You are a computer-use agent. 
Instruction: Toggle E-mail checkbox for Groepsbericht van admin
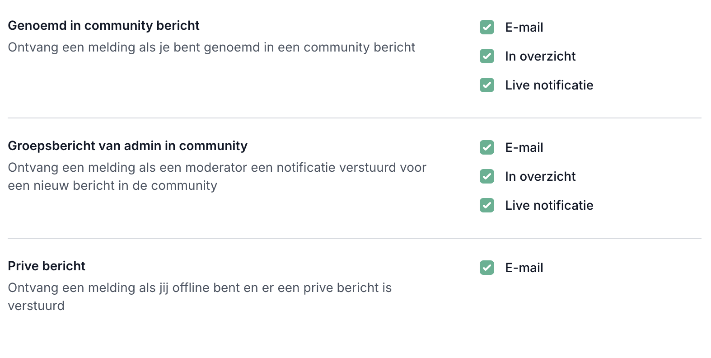486,147
